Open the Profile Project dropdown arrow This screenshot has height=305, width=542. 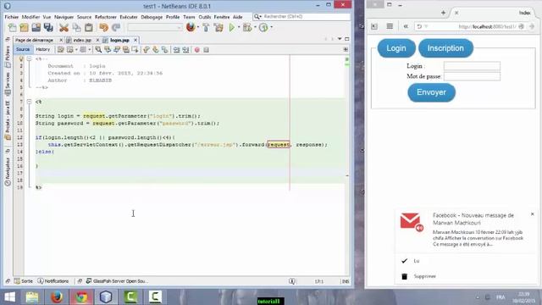271,27
